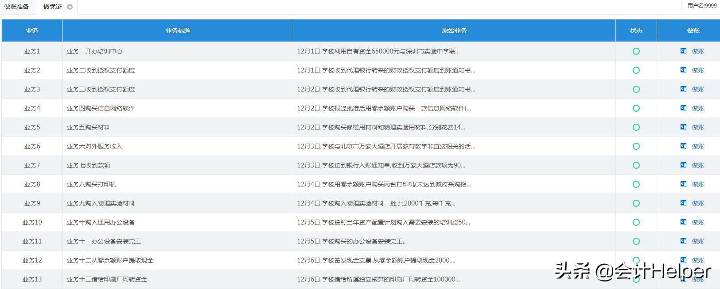
Task: Click the 业务标题 column header
Action: coord(178,30)
